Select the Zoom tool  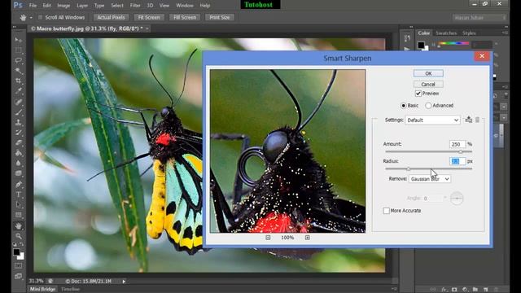[18, 236]
